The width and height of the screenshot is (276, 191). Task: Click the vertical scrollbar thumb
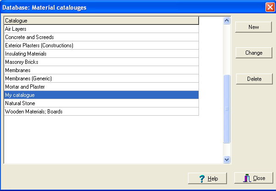coord(226,109)
